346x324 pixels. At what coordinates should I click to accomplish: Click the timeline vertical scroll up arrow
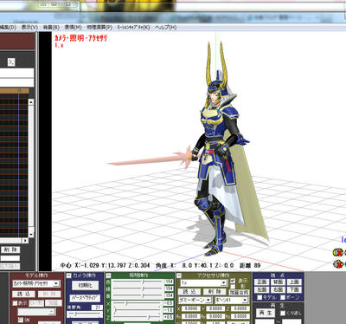tap(31, 102)
